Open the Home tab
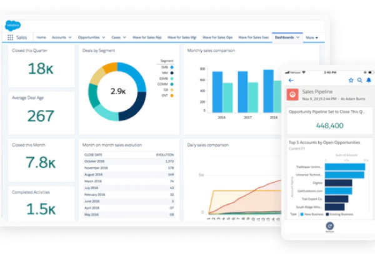The image size is (375, 254). (41, 37)
